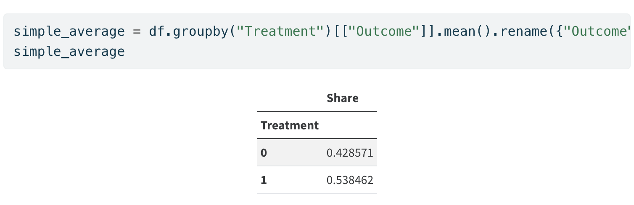Viewport: 634px width, 205px height.
Task: Click the 0.538462 value cell
Action: (x=349, y=180)
